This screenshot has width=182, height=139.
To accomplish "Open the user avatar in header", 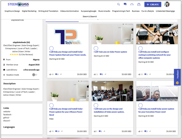I will click(167, 4).
